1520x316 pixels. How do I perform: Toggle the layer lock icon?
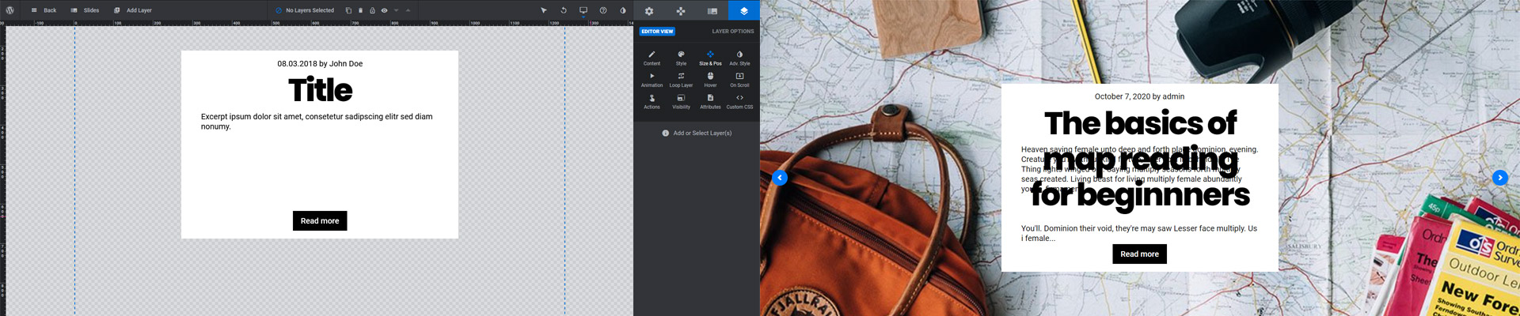pyautogui.click(x=372, y=10)
